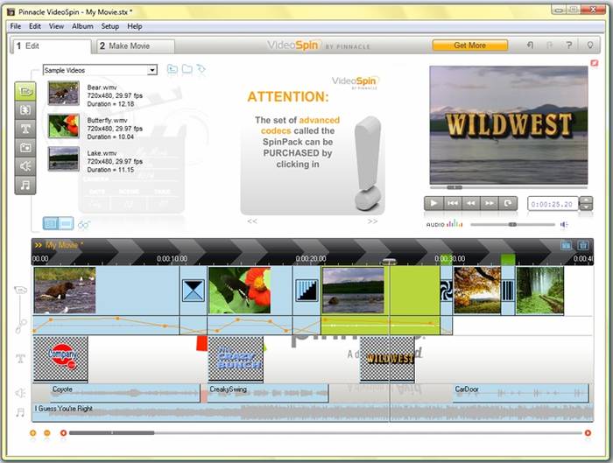
Task: Click the Help question mark icon
Action: [569, 46]
